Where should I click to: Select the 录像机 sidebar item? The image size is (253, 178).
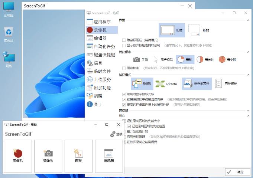tap(102, 30)
